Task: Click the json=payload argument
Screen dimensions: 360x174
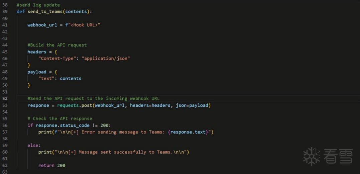Action: pyautogui.click(x=192, y=105)
